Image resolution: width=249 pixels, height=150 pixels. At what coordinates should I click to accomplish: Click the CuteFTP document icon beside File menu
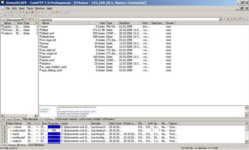[x=2, y=8]
